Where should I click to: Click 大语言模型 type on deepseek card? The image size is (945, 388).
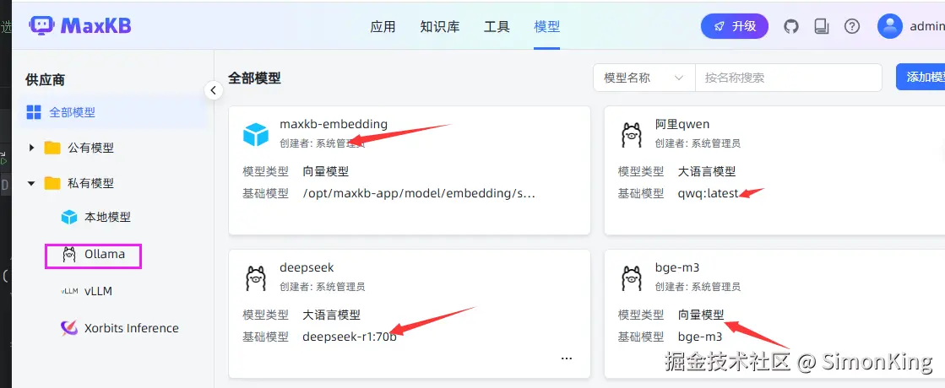pos(332,315)
